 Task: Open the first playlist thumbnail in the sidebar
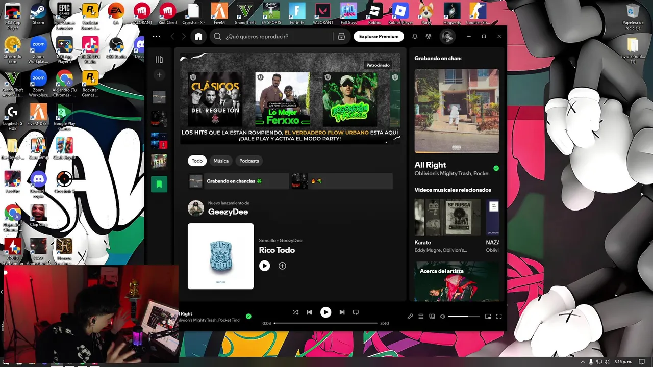[159, 97]
